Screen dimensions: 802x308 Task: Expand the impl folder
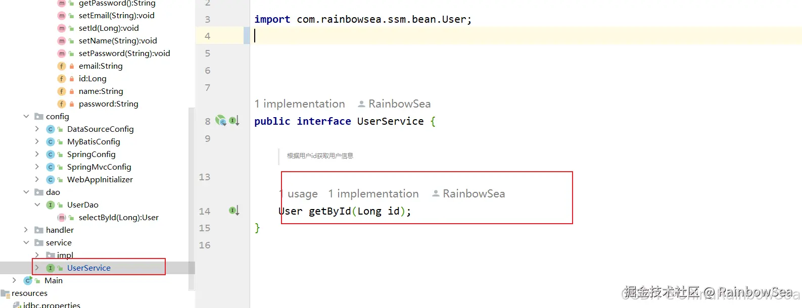coord(37,255)
